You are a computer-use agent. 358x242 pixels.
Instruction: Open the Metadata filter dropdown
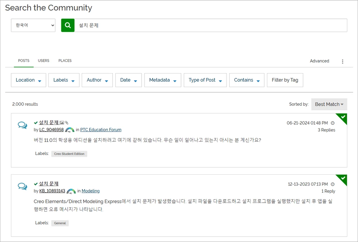click(x=163, y=80)
